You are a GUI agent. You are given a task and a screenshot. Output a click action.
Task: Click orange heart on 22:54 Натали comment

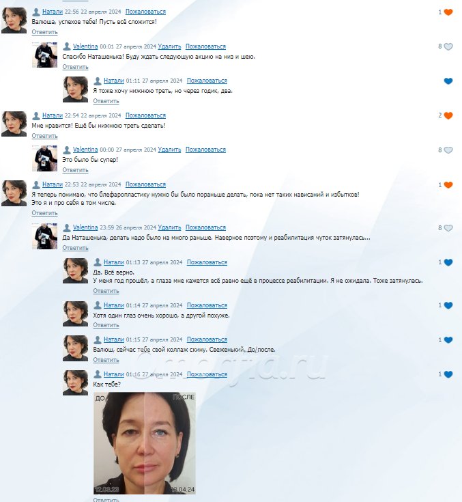448,115
